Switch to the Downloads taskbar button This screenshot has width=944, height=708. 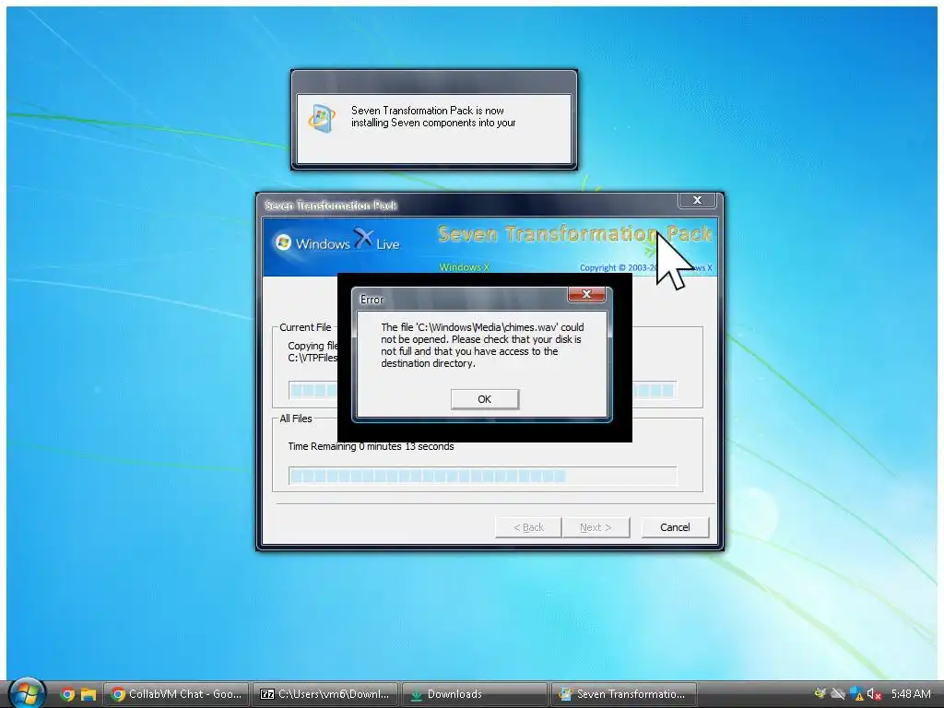click(475, 694)
